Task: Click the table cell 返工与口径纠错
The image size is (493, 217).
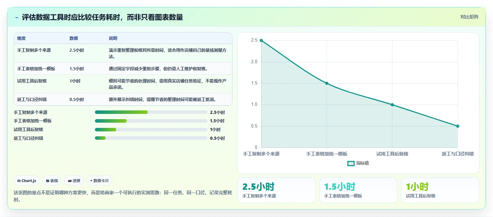Action: coord(32,100)
